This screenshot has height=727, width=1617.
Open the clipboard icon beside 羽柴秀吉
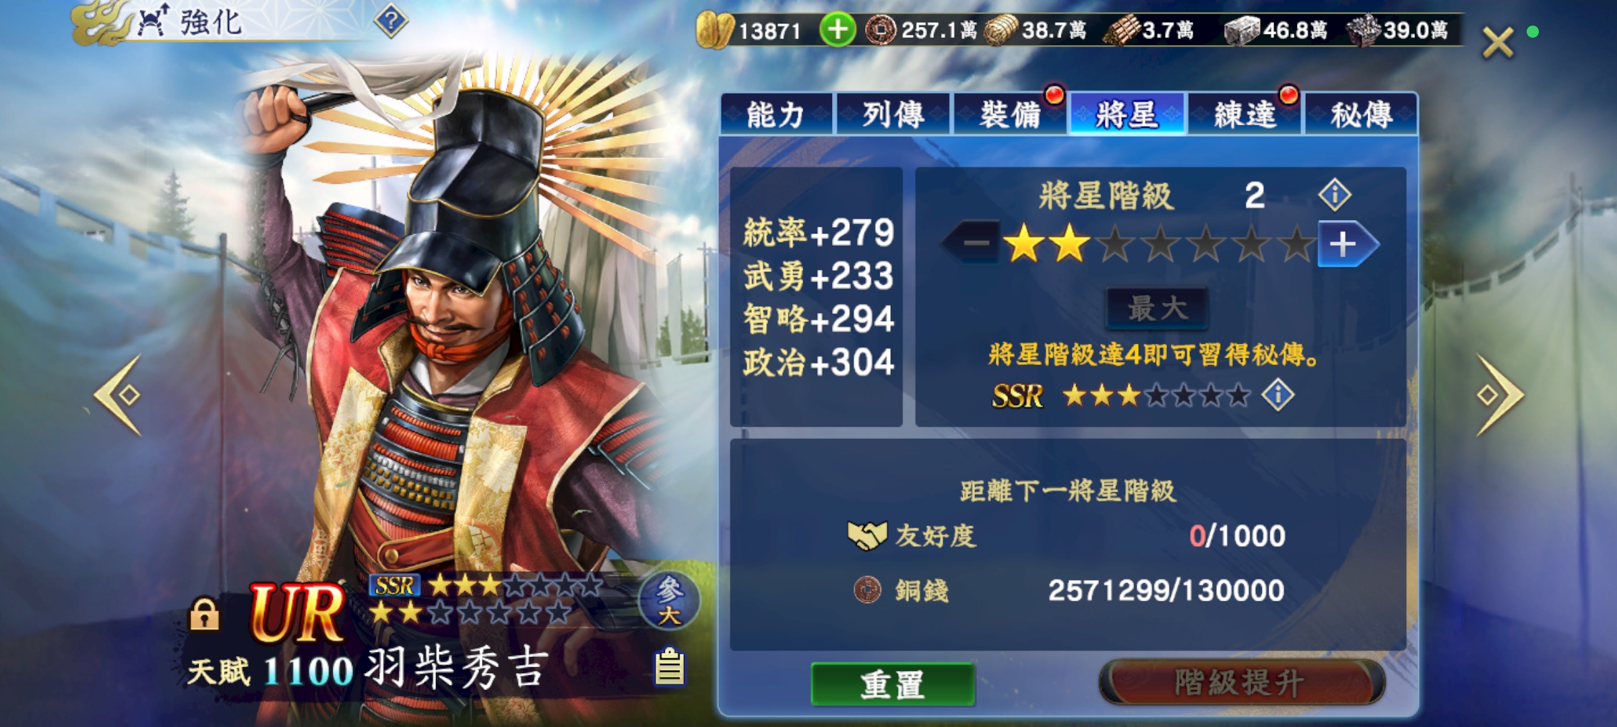click(670, 667)
